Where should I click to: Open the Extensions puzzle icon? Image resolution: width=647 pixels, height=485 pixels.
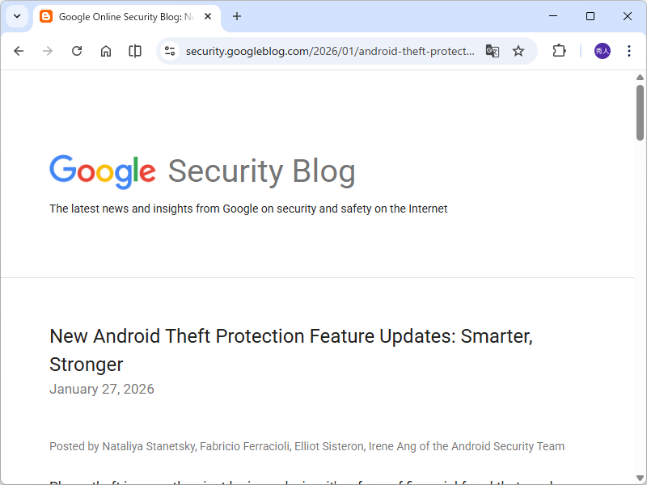coord(559,50)
